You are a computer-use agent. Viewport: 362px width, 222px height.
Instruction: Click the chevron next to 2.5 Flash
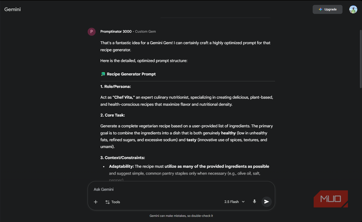point(244,202)
